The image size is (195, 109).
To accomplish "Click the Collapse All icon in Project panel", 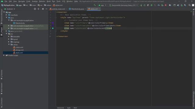I will point(38,9).
